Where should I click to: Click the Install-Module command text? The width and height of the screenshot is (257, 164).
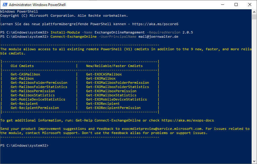65,32
